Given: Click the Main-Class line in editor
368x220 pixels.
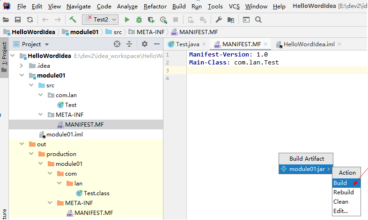Looking at the screenshot, I should tap(234, 62).
